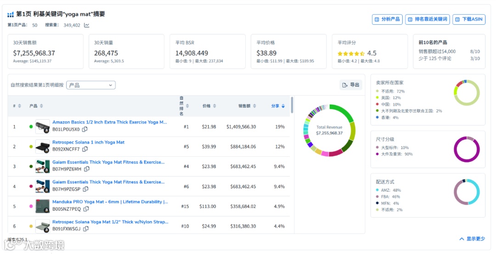Sort by 分享 column arrows
The height and width of the screenshot is (254, 496).
pos(283,106)
